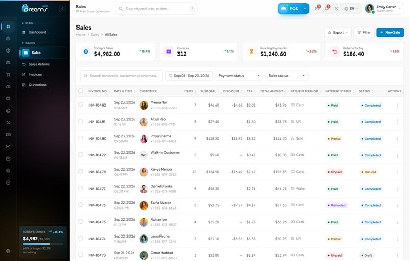Screen dimensions: 410x261
Task: Click the Invoices card purple icon
Action: click(169, 51)
